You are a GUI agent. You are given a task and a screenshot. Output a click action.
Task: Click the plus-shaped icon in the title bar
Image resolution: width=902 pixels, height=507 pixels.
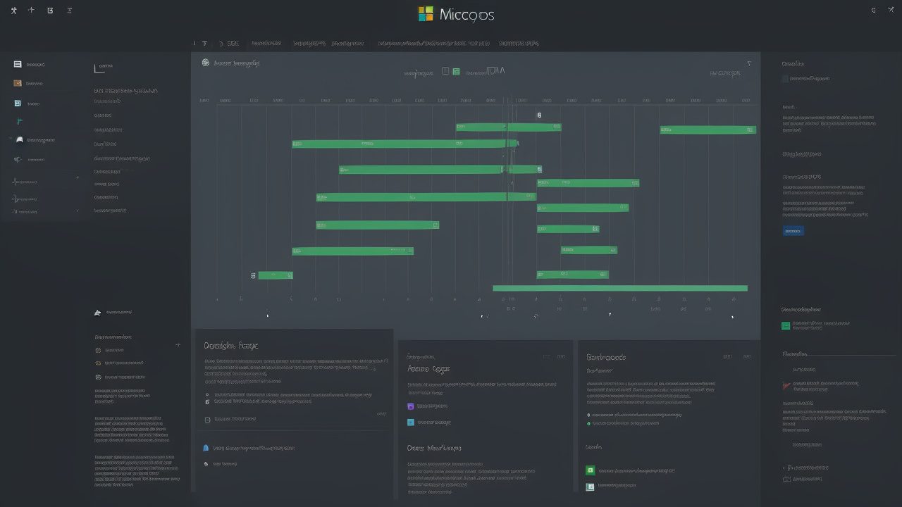coord(31,11)
